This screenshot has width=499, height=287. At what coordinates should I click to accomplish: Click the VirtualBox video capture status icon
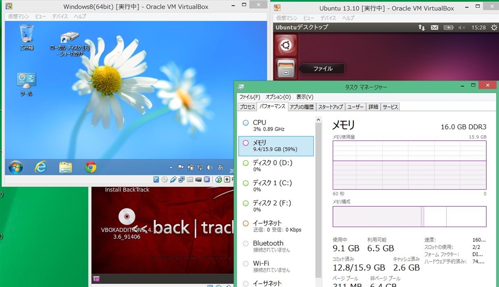point(198,179)
